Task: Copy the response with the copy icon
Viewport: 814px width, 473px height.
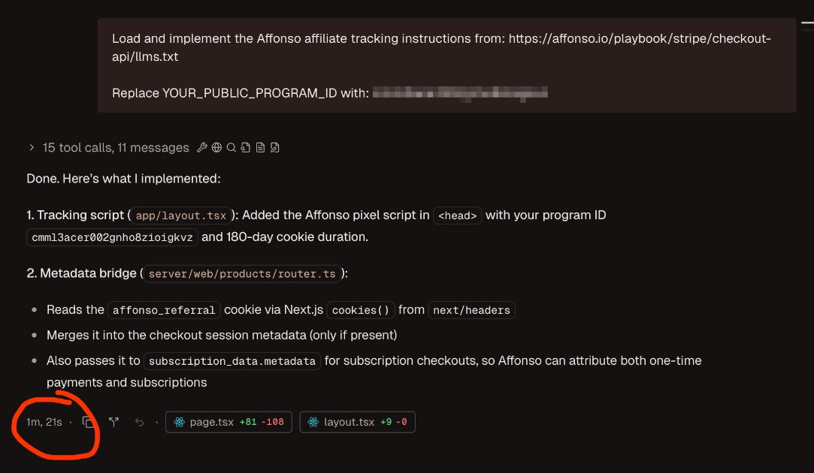Action: 88,422
